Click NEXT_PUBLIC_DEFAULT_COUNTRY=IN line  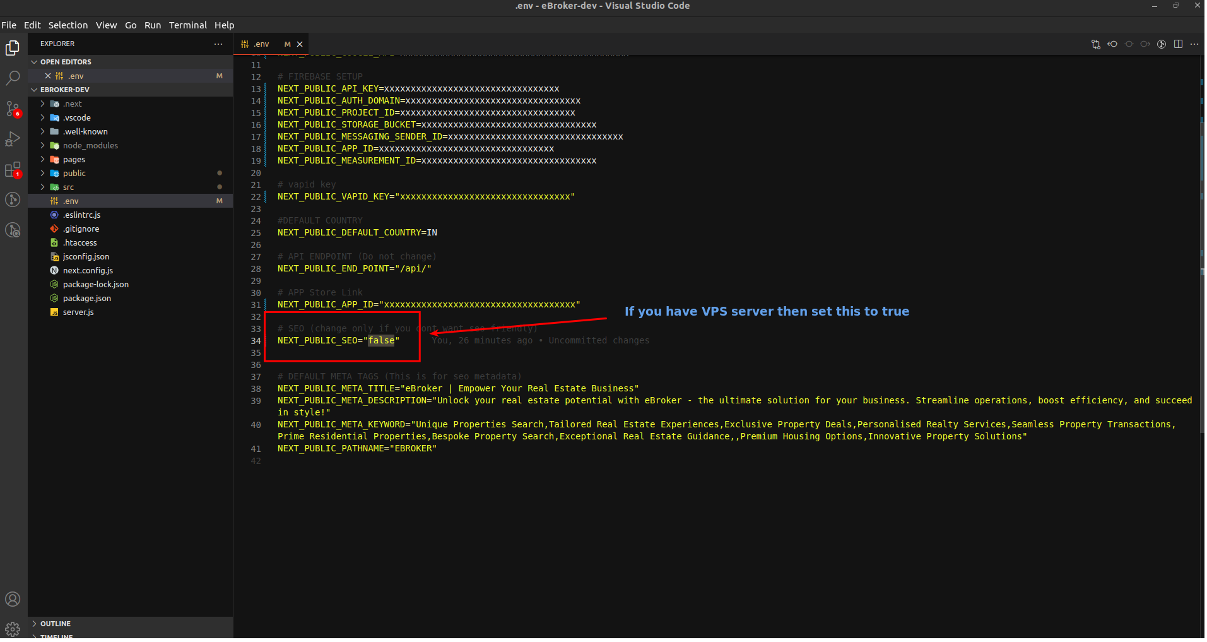(x=357, y=233)
